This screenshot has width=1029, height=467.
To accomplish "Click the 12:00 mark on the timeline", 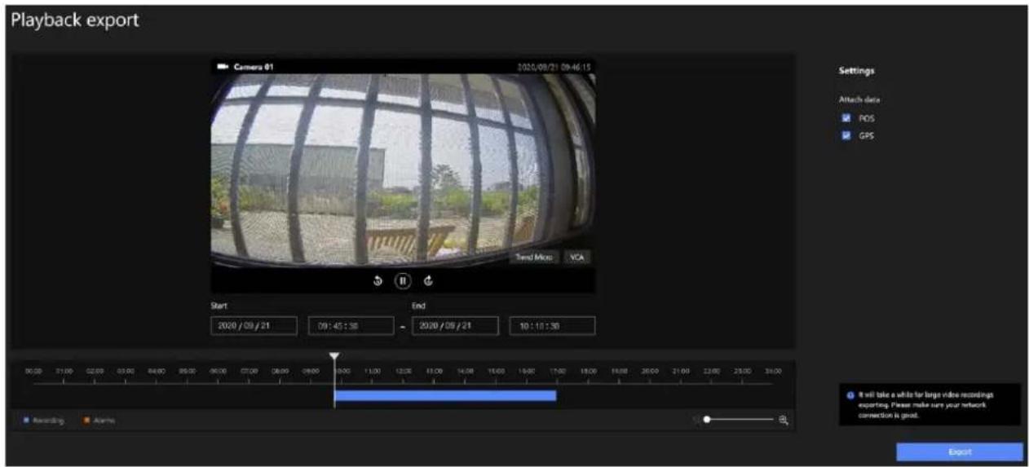I will [x=403, y=370].
